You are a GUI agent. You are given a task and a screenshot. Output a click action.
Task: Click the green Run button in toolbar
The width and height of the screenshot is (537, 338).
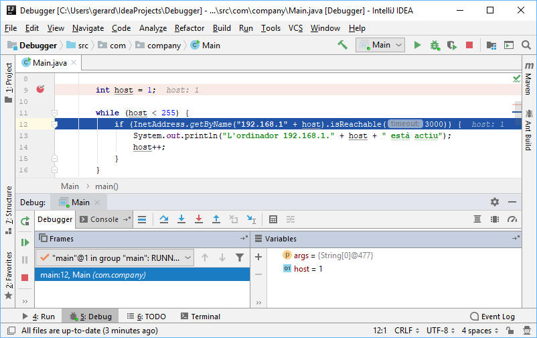(417, 45)
